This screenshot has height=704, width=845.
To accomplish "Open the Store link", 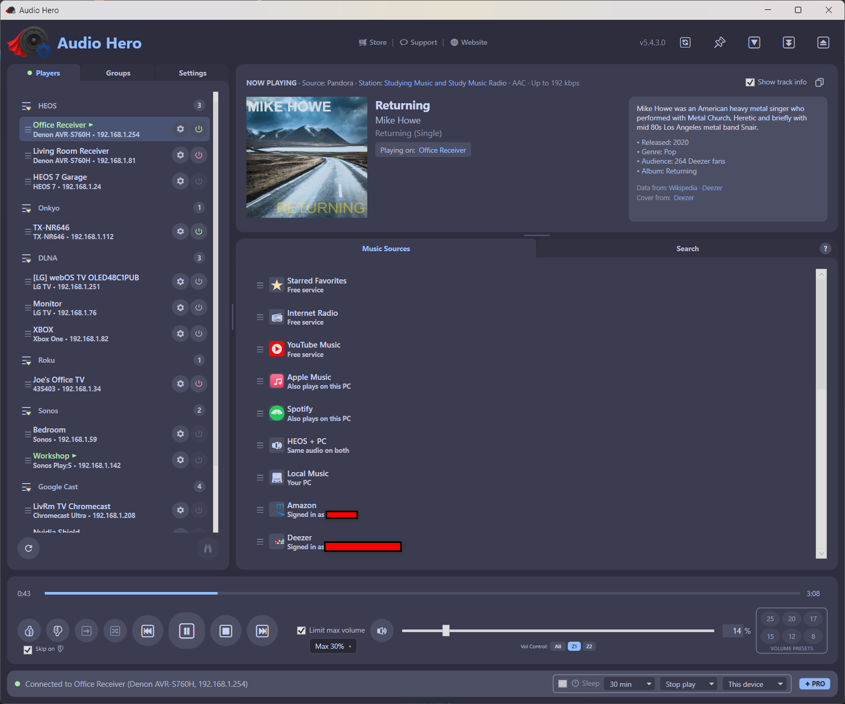I will point(373,42).
